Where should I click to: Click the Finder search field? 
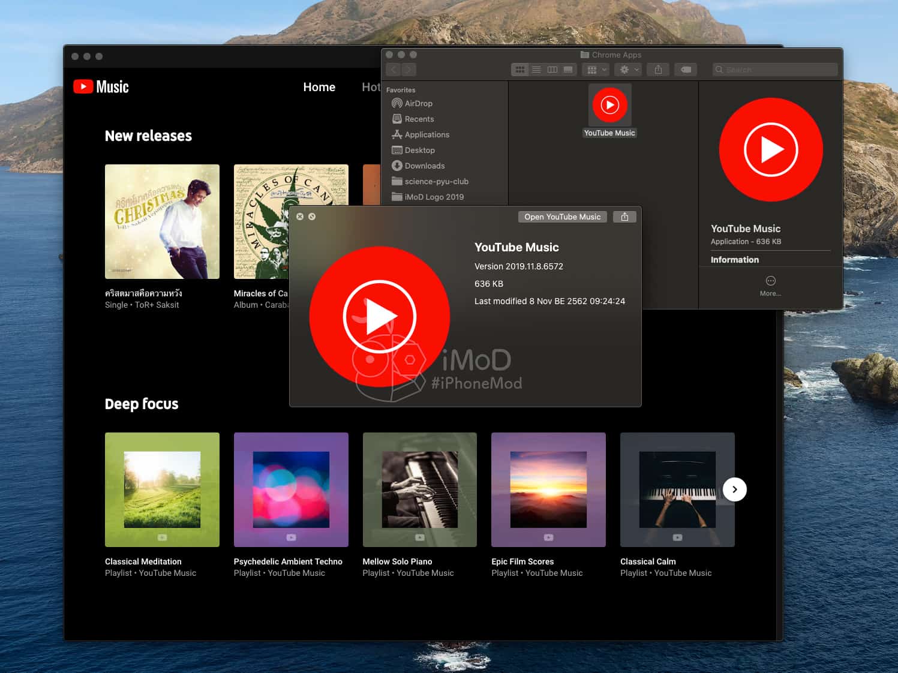pyautogui.click(x=775, y=70)
